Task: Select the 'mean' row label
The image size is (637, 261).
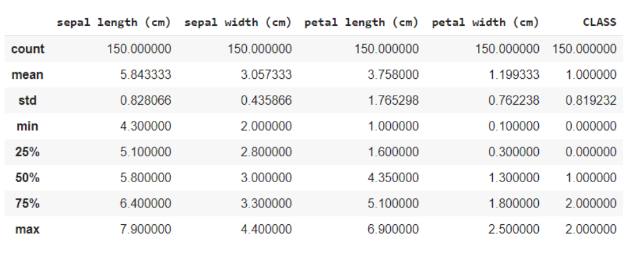Action: 27,75
